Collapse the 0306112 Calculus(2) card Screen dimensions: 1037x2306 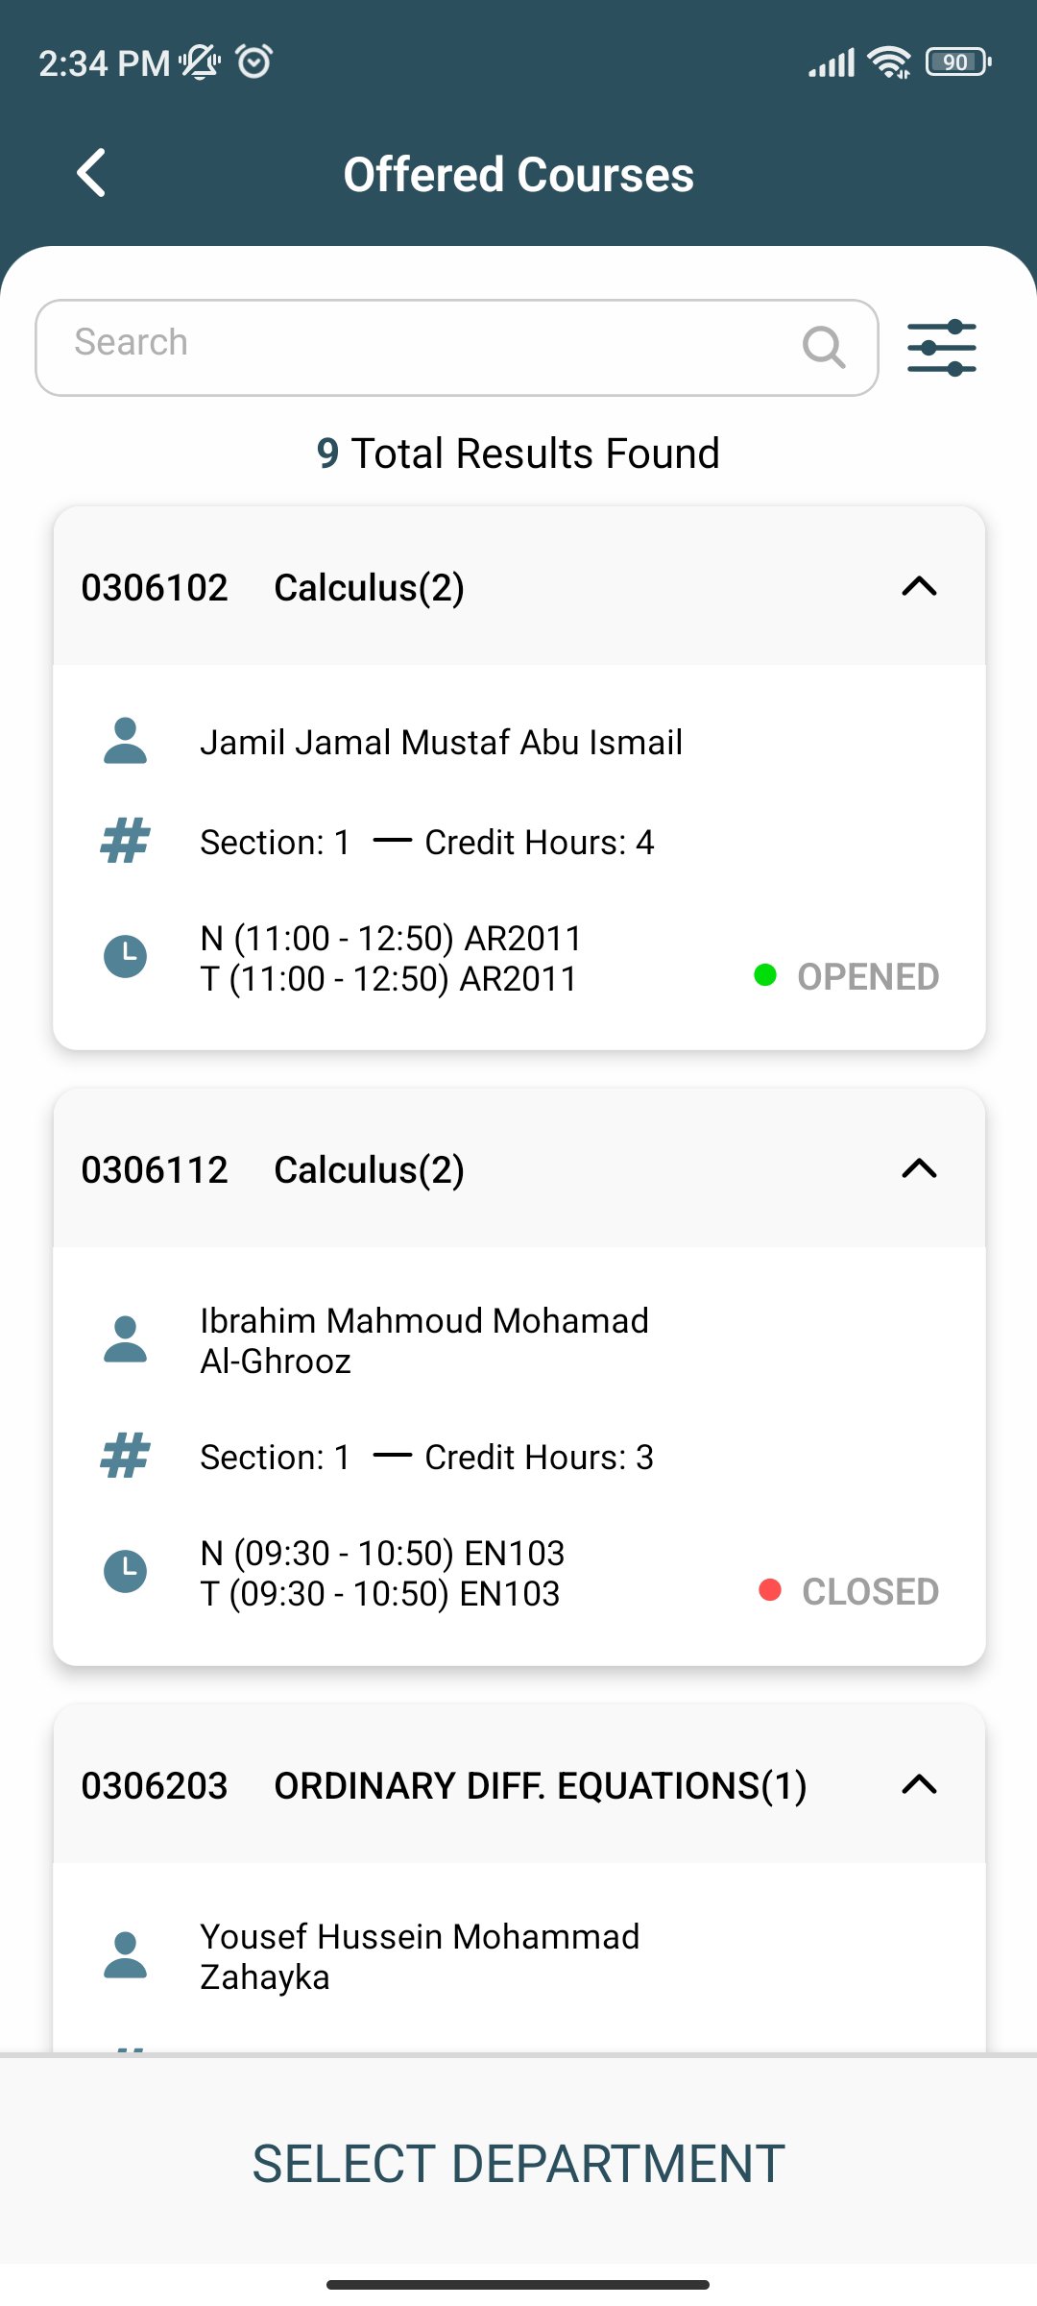tap(919, 1168)
